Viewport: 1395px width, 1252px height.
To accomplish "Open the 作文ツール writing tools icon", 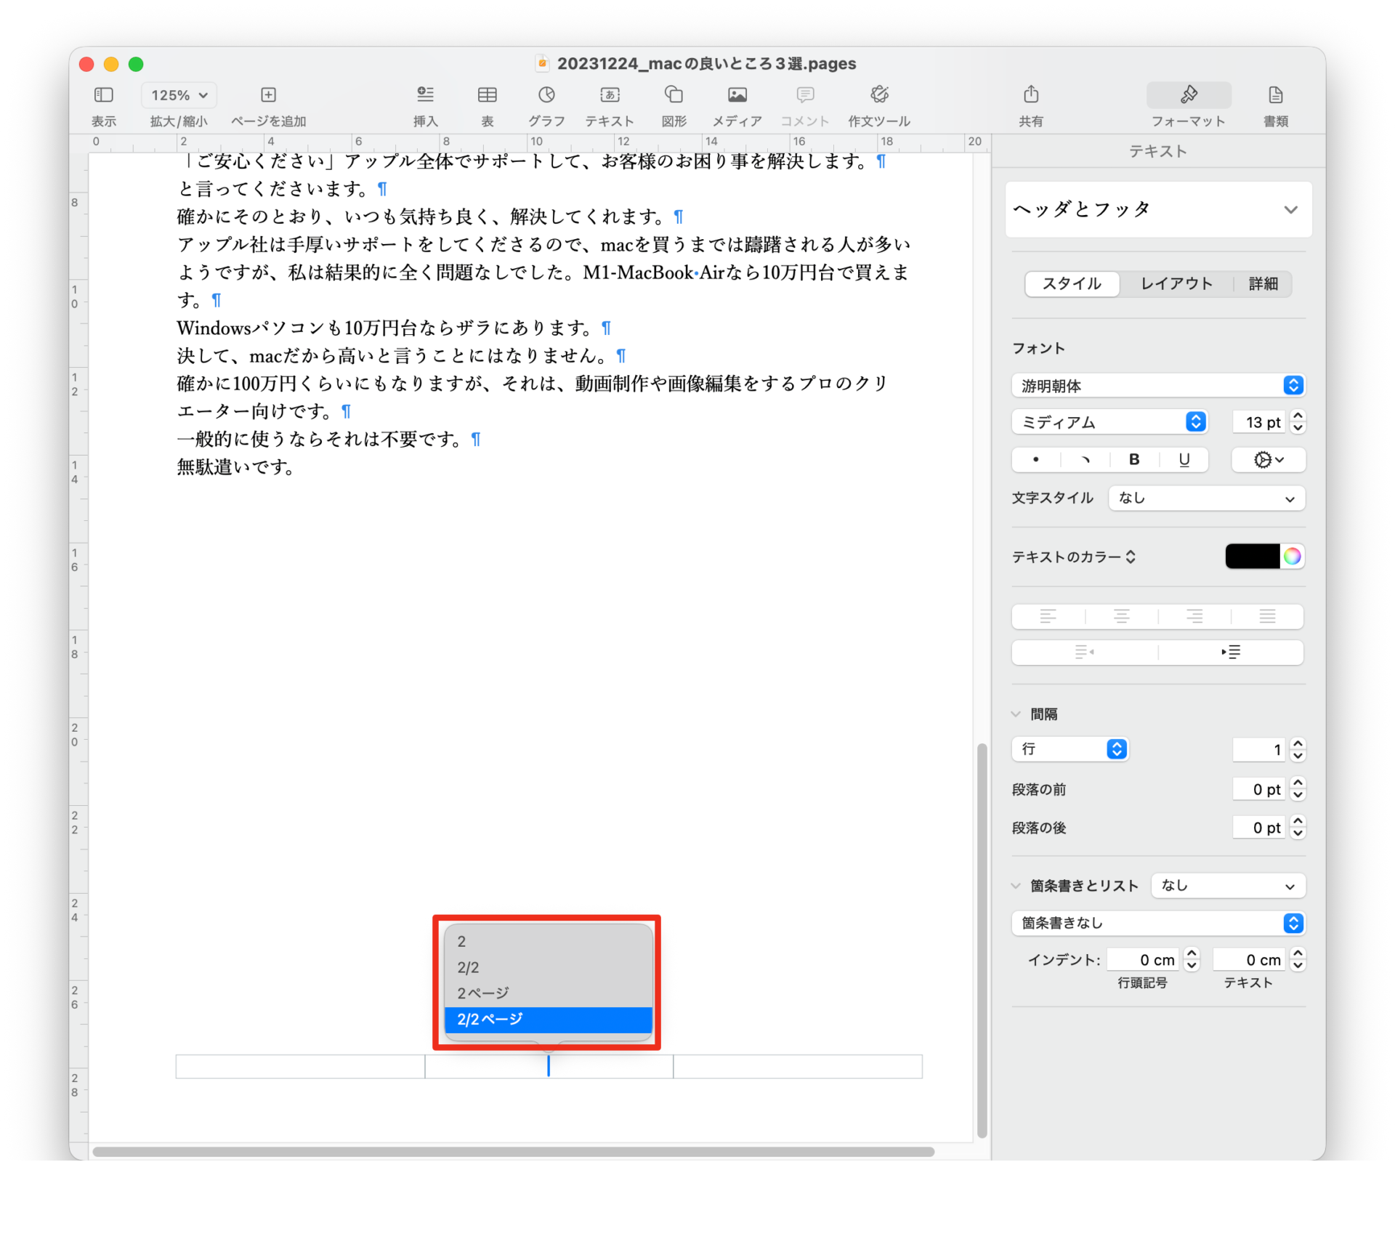I will (x=879, y=95).
